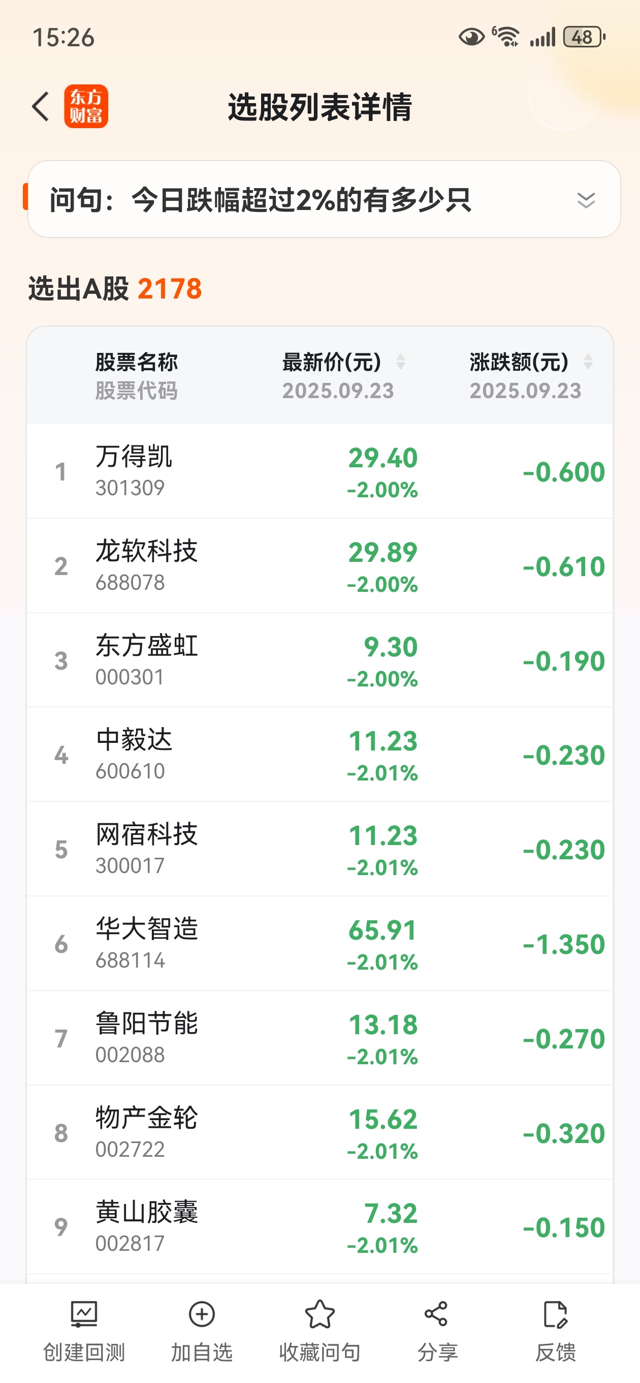Screen dimensions: 640x1383
Task: Tap the 收藏问句 star icon
Action: tap(319, 1314)
